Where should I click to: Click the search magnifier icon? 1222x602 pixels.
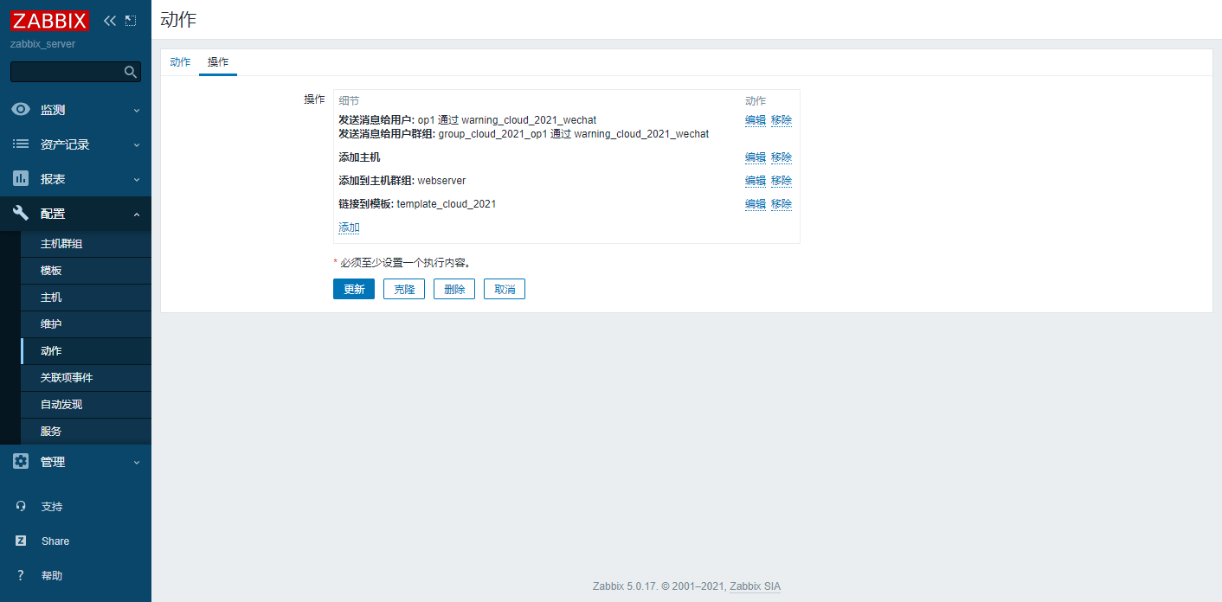pyautogui.click(x=131, y=72)
